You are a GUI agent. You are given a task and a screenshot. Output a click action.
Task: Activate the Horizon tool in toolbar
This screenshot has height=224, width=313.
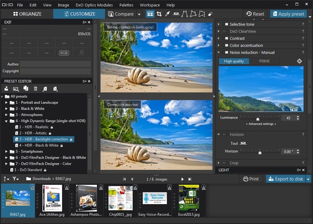pos(177,14)
